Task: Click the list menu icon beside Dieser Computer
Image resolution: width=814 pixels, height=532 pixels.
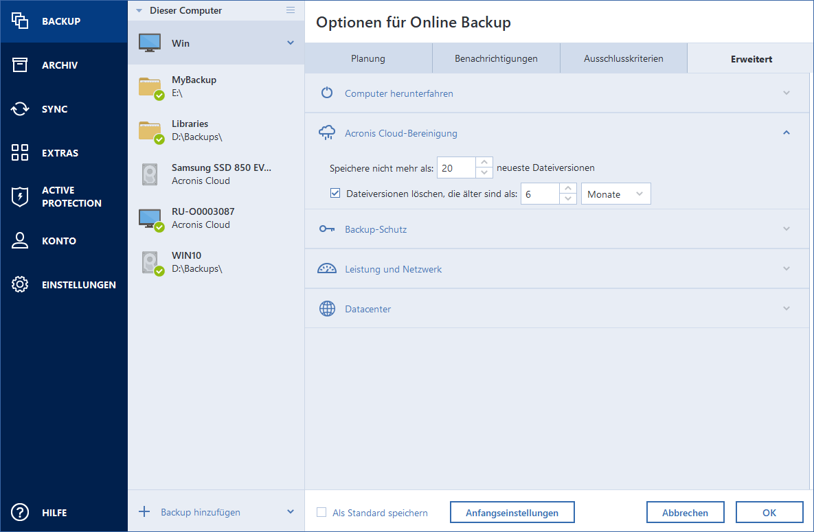Action: tap(291, 10)
